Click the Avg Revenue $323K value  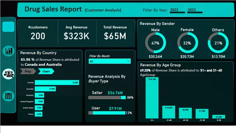pos(76,36)
